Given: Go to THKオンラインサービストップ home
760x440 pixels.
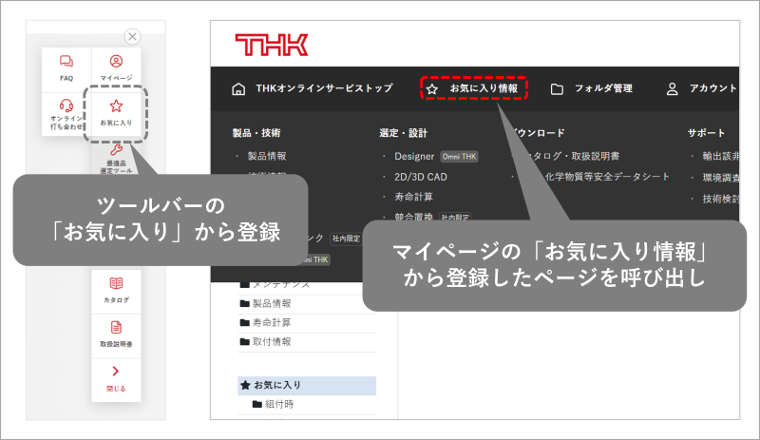Looking at the screenshot, I should point(313,88).
